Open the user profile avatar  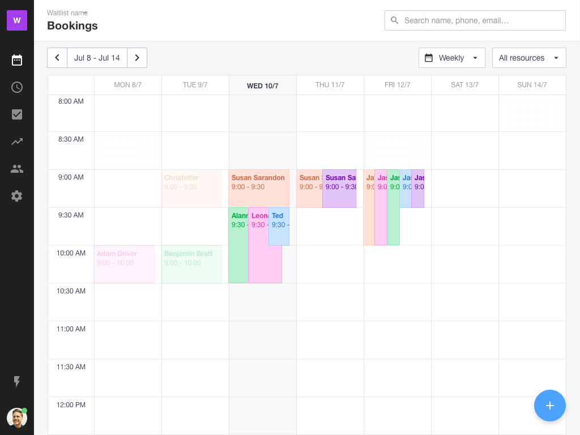[17, 418]
